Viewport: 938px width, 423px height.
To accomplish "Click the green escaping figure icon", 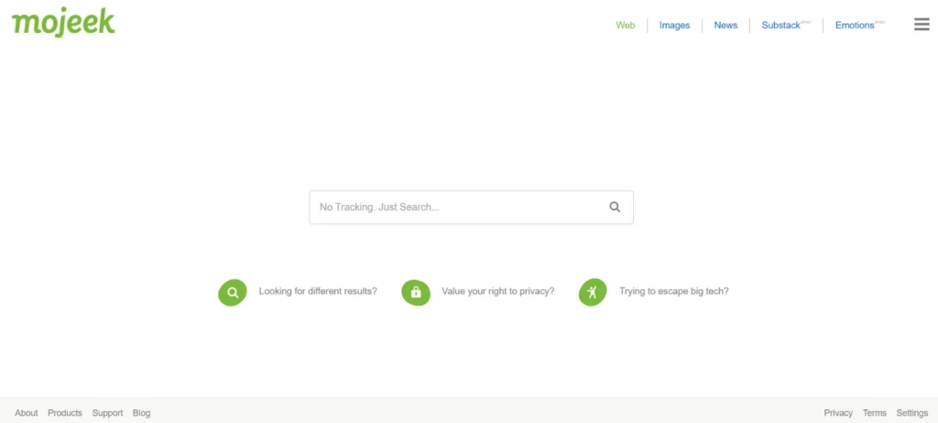I will (x=593, y=293).
